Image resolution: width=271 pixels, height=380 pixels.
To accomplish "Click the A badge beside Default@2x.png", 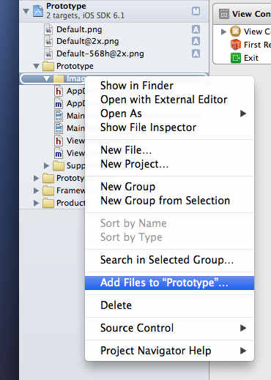I will [196, 41].
